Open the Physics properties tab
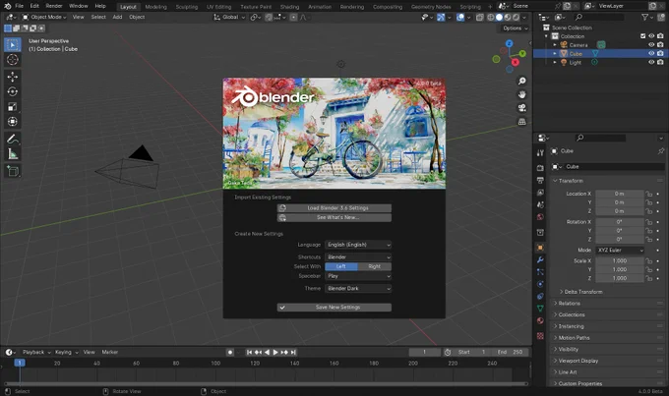The height and width of the screenshot is (396, 669). tap(540, 284)
